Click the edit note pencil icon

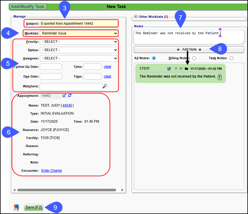tap(169, 69)
